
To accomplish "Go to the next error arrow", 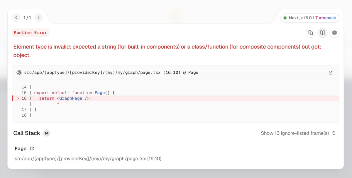I will (38, 18).
